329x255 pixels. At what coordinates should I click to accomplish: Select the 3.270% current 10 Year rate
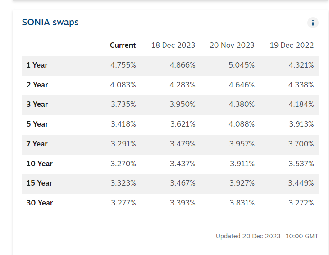coord(123,164)
